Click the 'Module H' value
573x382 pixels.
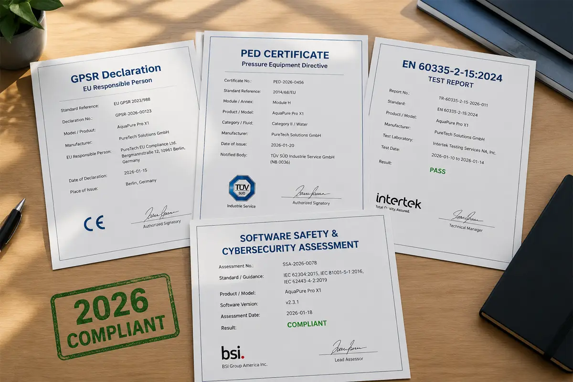(283, 103)
